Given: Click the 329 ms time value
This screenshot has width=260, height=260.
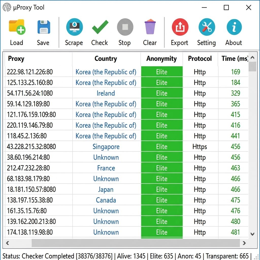Looking at the screenshot, I should [x=236, y=93].
